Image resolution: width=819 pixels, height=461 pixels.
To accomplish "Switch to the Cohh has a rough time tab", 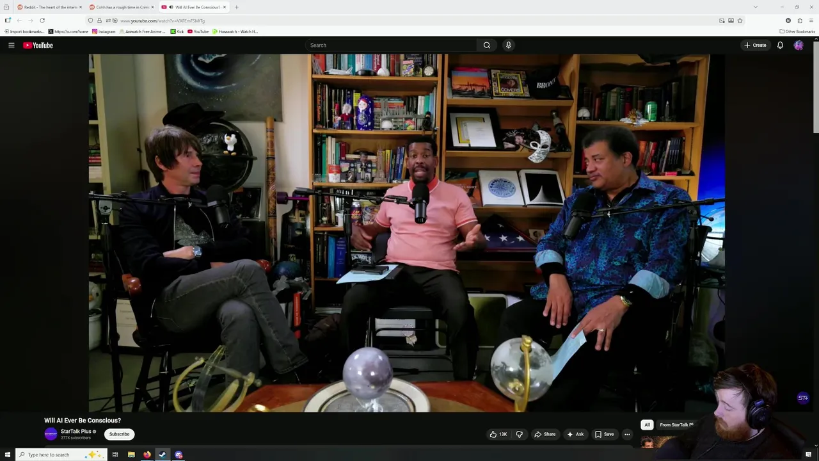I will coord(120,7).
